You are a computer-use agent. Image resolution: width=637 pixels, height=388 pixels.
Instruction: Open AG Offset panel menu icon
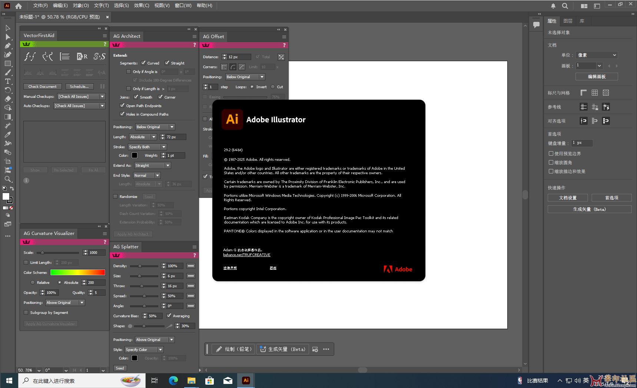(284, 37)
